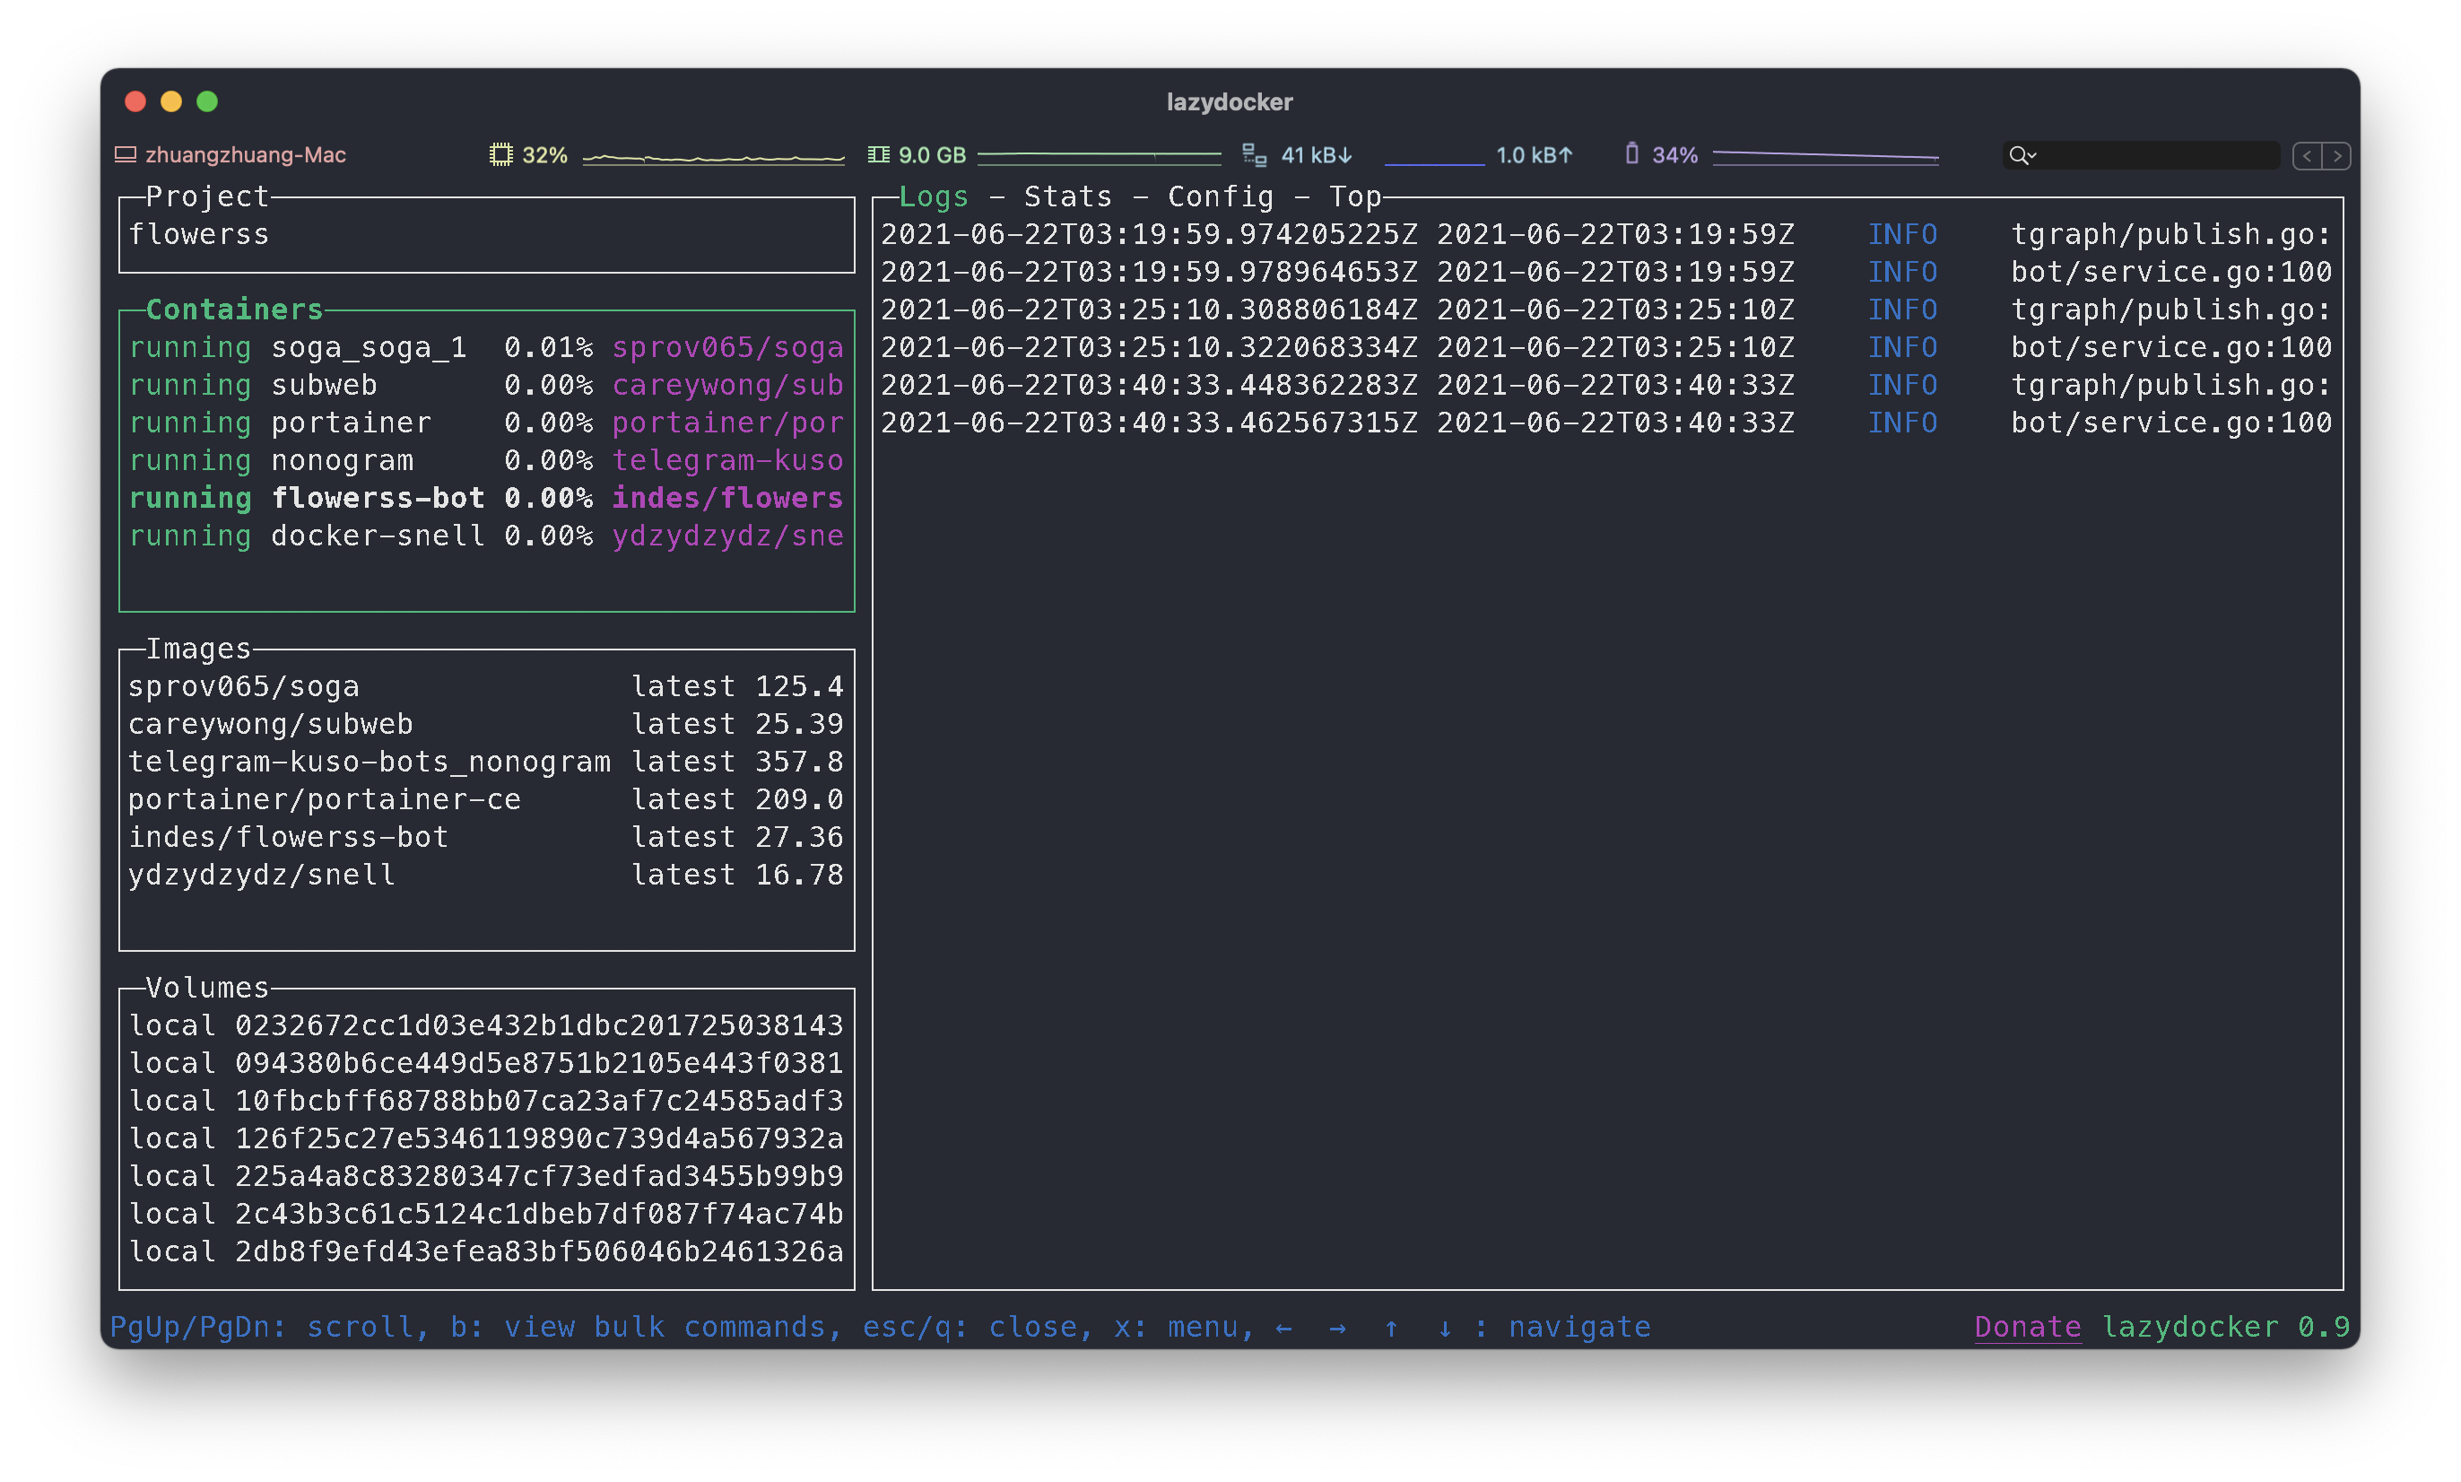Click the zhuangzhuang-Mac hostname label
This screenshot has height=1482, width=2461.
click(x=246, y=155)
